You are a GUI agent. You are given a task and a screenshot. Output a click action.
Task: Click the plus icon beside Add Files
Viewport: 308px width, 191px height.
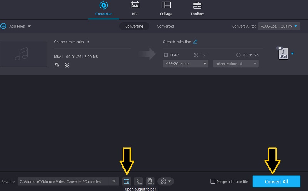pos(3,26)
